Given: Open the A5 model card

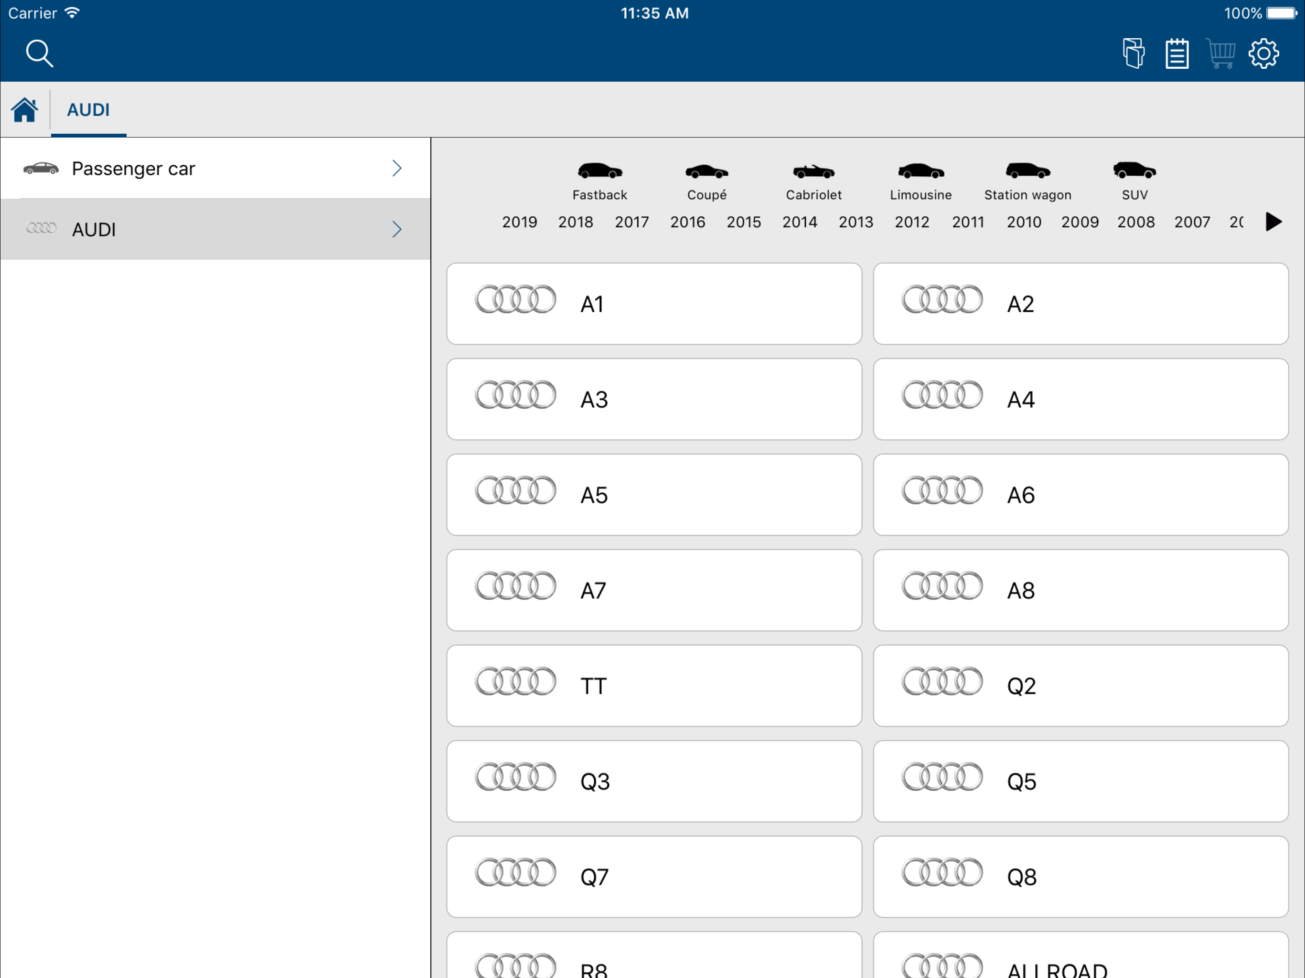Looking at the screenshot, I should click(x=653, y=495).
